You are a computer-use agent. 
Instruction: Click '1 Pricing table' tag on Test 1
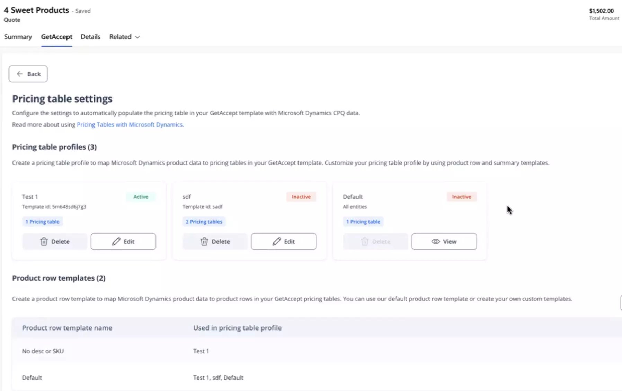pos(42,222)
